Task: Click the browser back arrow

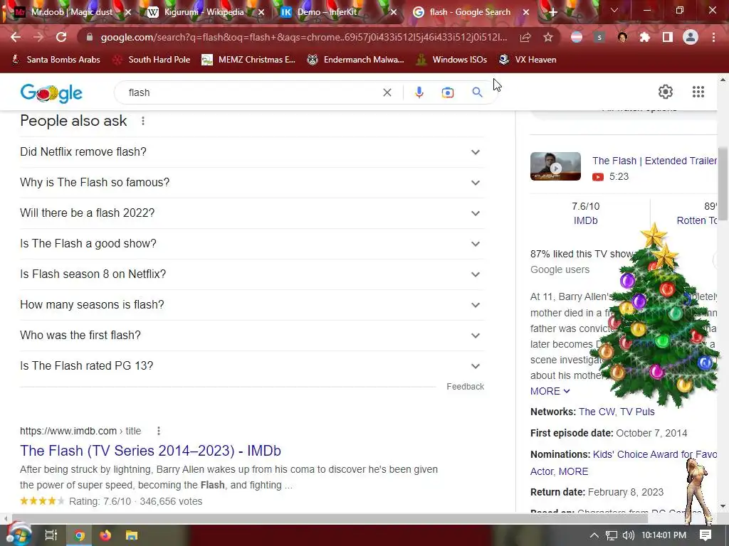Action: point(16,37)
